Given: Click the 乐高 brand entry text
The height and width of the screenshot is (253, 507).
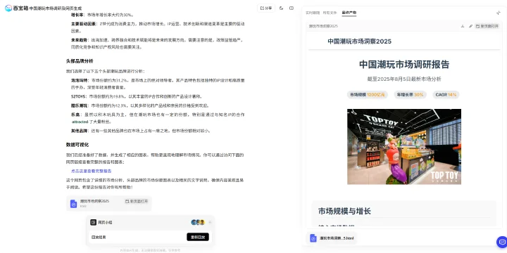Looking at the screenshot, I should (158, 118).
